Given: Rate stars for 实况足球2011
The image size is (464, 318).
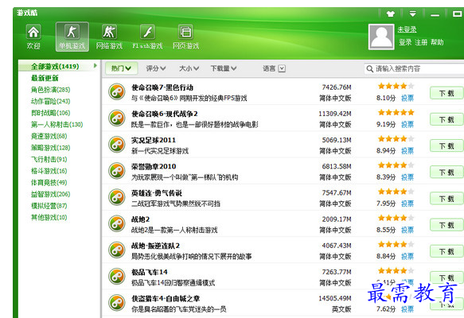Looking at the screenshot, I should pos(396,138).
